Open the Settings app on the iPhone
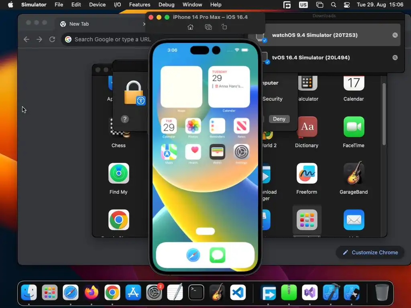 (x=241, y=152)
